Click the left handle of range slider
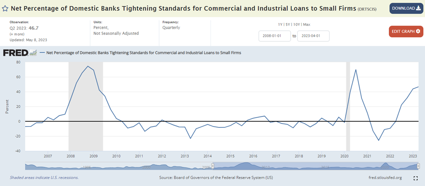Screen dimensions: 425x186 click(213, 166)
